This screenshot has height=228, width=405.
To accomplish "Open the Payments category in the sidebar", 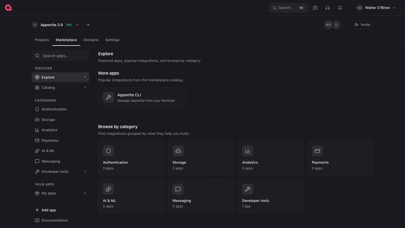I will click(x=60, y=140).
